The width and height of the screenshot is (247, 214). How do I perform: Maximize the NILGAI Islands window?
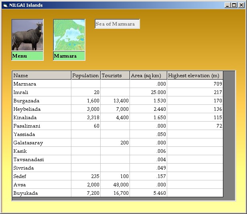point(234,5)
